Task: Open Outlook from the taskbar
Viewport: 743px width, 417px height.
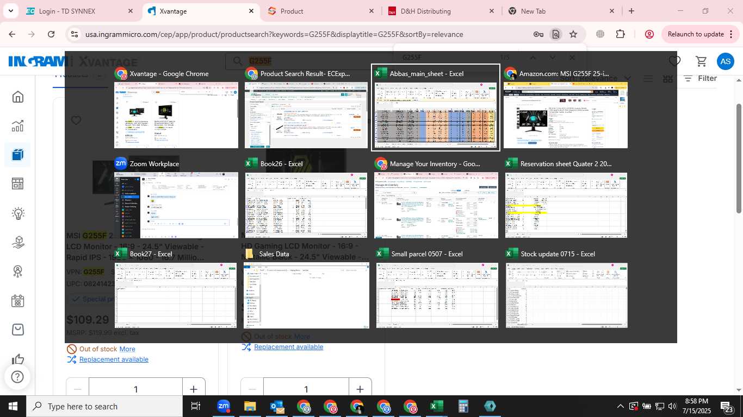Action: click(x=277, y=406)
